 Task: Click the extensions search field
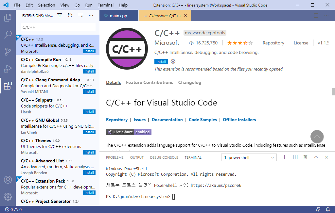[x=58, y=27]
